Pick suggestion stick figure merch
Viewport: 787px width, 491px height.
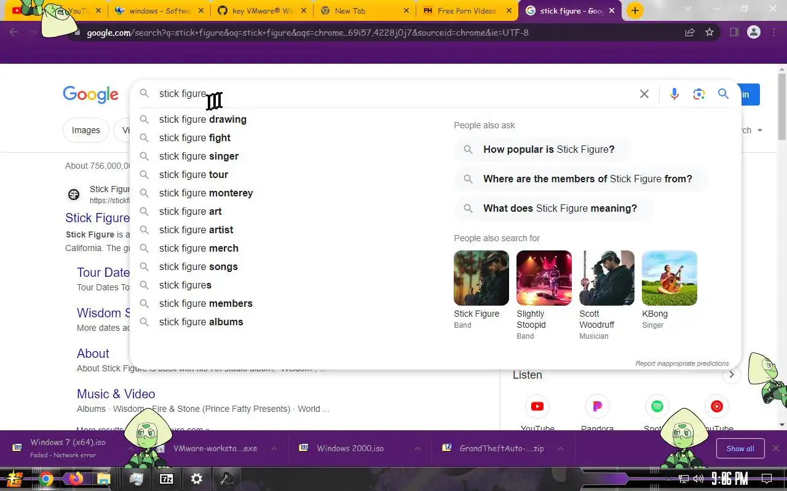point(199,248)
